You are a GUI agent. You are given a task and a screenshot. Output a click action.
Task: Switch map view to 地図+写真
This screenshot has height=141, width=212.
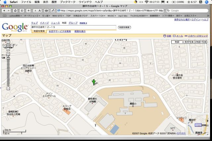pyautogui.click(x=201, y=42)
